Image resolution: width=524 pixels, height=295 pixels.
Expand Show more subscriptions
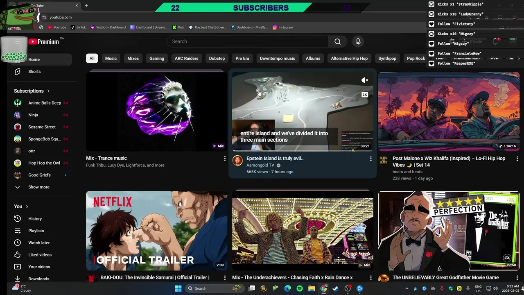pyautogui.click(x=40, y=187)
